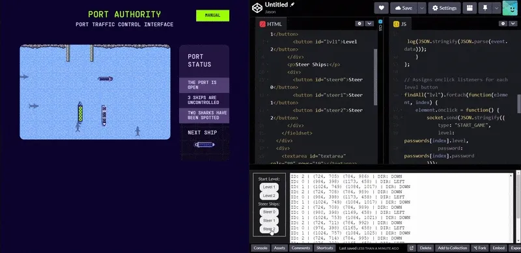Viewport: 521px width, 253px height.
Task: Open the JS panel dropdown chevron
Action: click(513, 23)
